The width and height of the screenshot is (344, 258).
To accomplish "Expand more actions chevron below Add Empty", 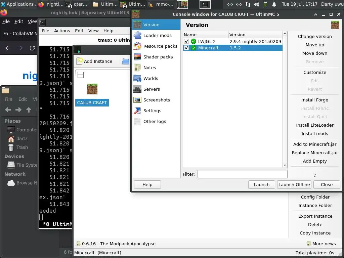I will 314,175.
